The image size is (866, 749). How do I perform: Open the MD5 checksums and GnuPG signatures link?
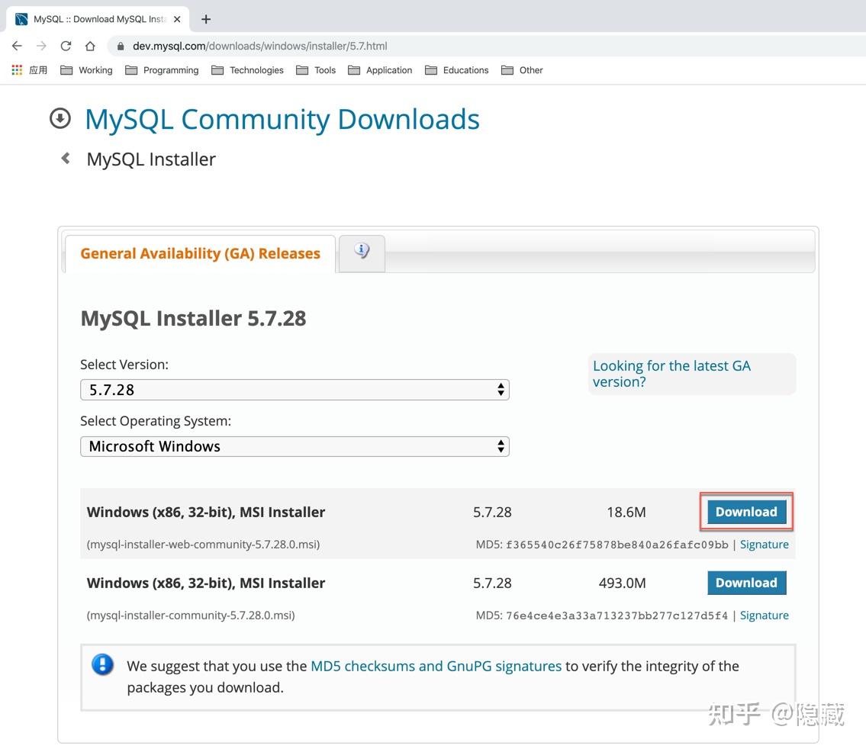(435, 665)
